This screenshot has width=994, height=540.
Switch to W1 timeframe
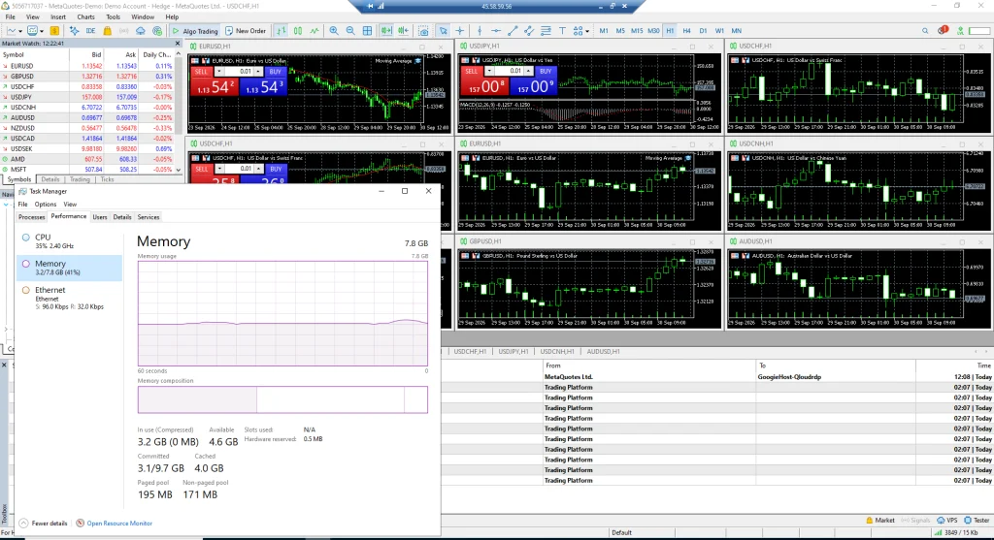pyautogui.click(x=719, y=30)
